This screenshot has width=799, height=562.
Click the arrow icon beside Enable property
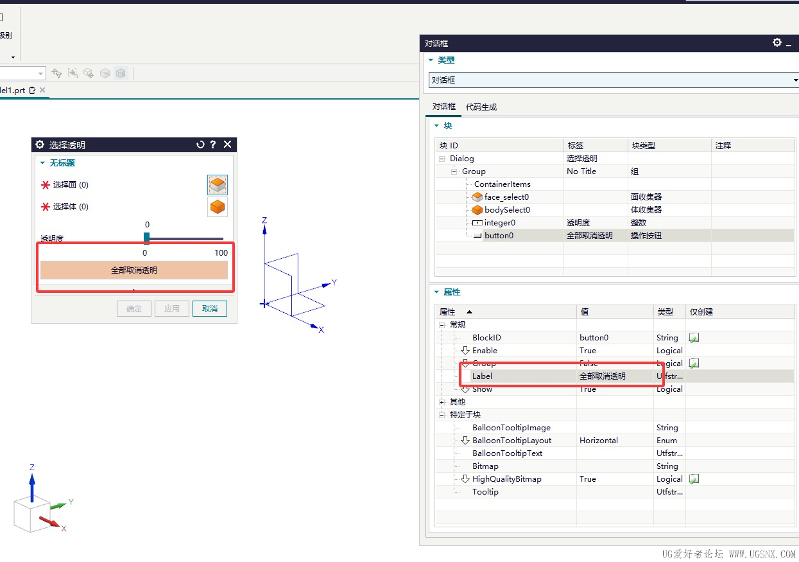point(466,351)
